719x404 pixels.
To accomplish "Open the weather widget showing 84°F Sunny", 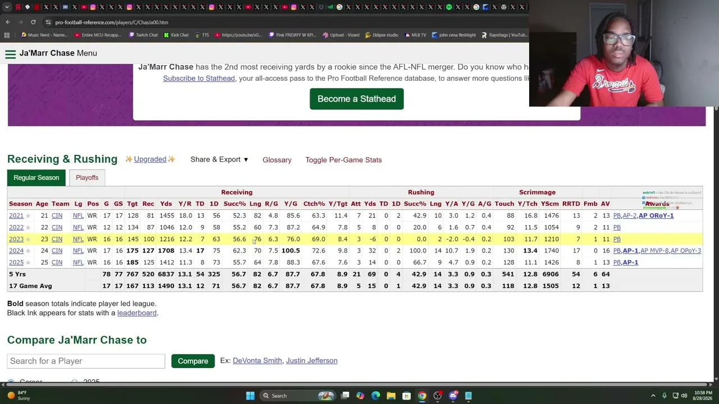I will 19,396.
